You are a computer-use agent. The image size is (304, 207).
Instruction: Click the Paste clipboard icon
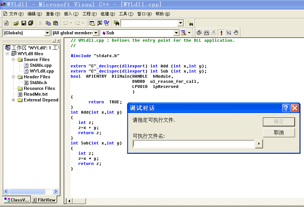click(x=56, y=23)
